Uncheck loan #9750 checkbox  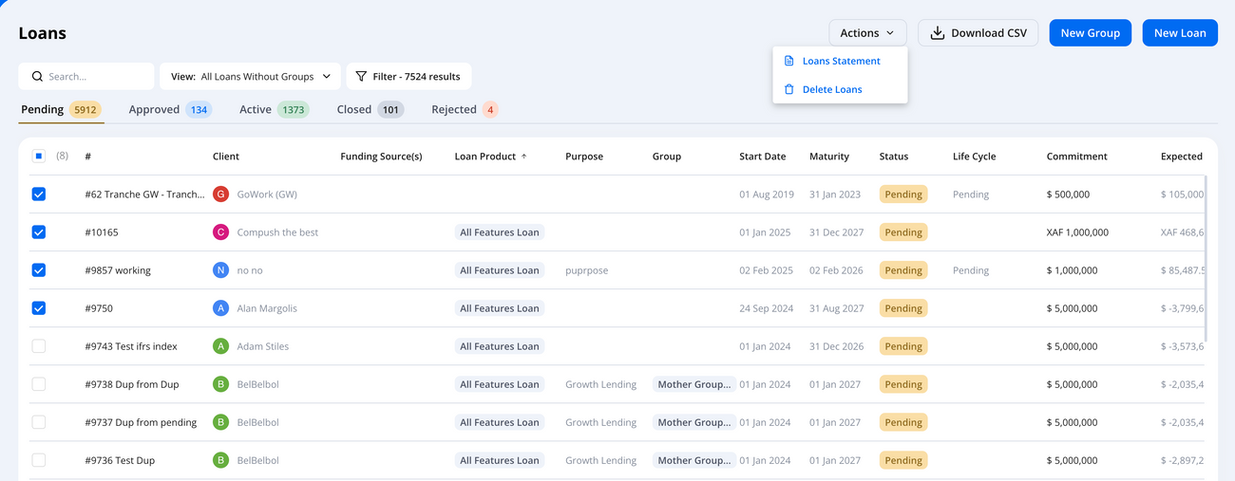[39, 307]
